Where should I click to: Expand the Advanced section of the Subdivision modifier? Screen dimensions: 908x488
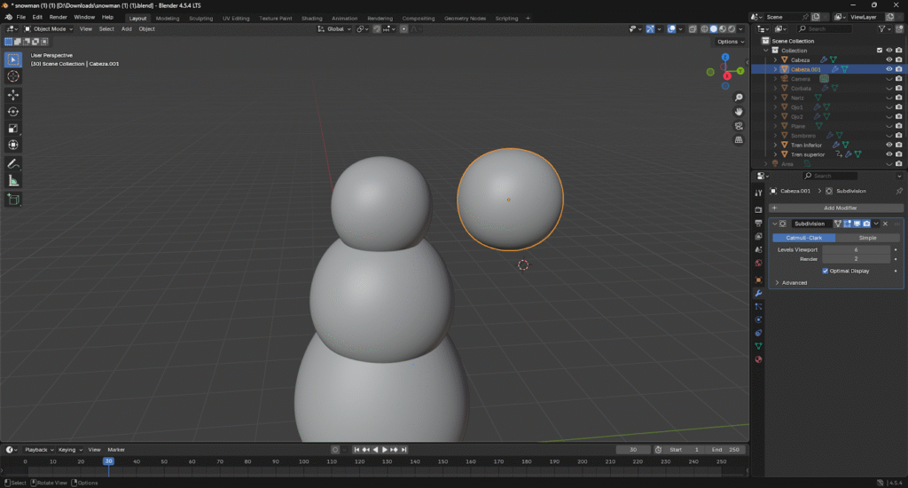tap(792, 282)
